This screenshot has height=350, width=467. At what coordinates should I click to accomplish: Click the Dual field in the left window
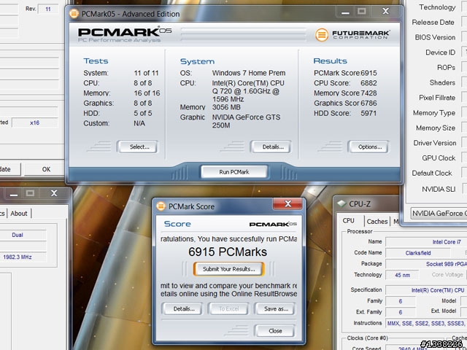point(23,235)
